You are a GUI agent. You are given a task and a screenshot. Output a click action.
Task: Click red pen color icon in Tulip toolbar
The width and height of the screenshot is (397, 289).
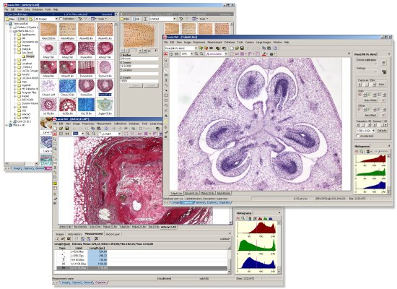pos(263,53)
